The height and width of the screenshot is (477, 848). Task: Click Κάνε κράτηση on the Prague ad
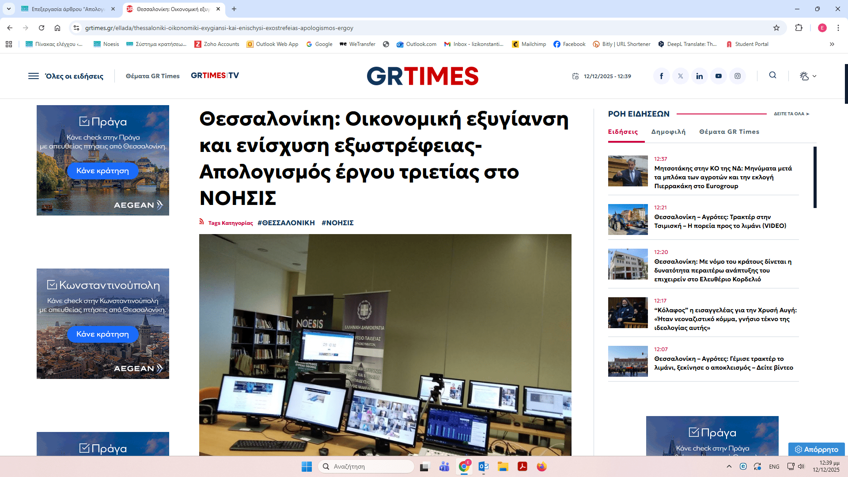pos(102,171)
